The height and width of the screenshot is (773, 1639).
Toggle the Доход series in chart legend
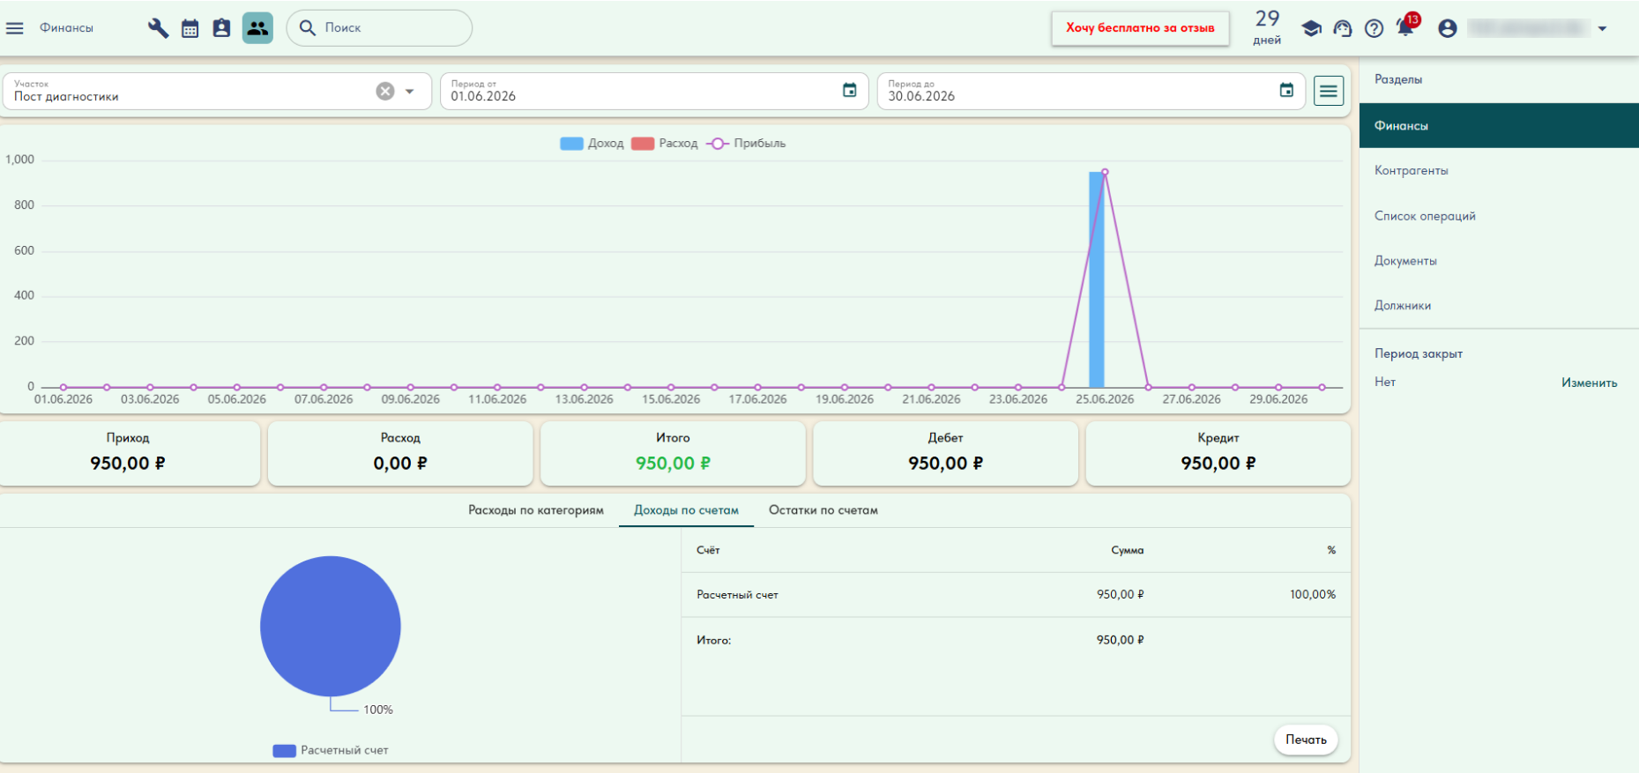tap(592, 144)
